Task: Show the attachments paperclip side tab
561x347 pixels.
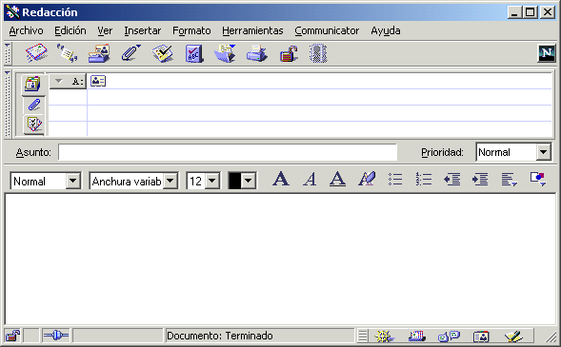Action: coord(34,106)
